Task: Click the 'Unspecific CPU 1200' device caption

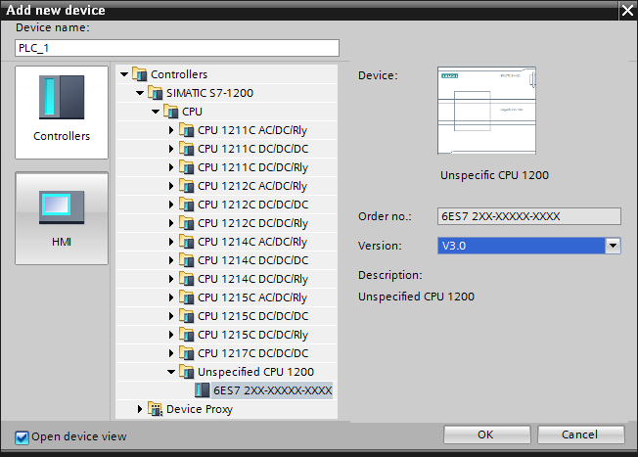Action: 494,175
